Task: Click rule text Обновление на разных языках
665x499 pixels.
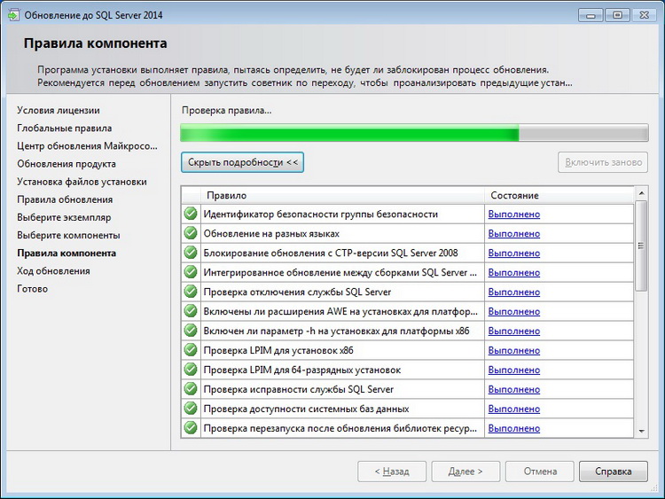Action: [x=271, y=234]
